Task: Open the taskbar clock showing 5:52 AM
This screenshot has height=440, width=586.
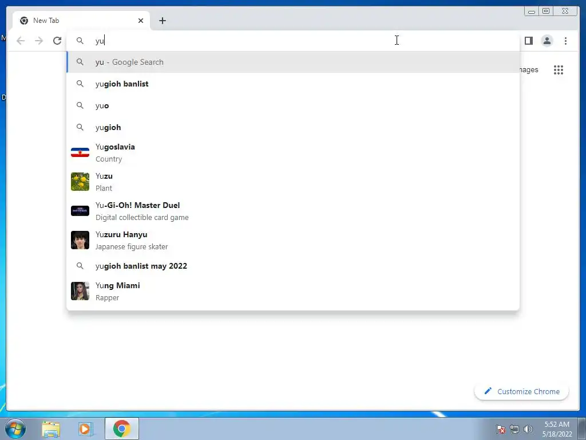Action: tap(557, 429)
